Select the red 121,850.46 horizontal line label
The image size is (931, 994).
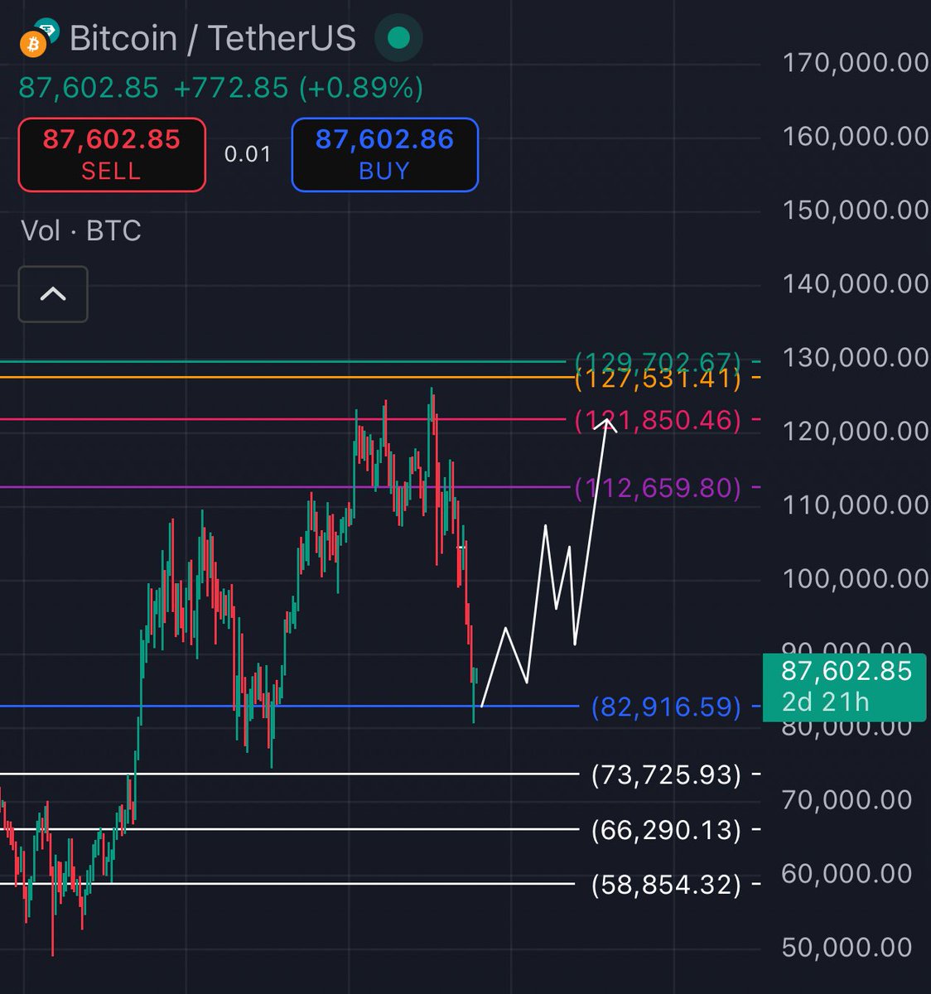(658, 420)
